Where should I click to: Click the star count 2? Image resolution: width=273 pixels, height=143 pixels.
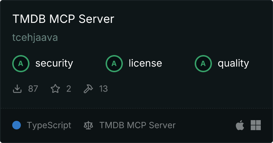(69, 89)
